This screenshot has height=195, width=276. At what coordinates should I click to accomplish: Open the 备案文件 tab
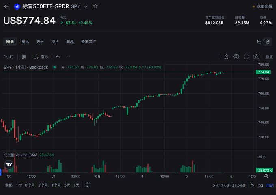pos(88,42)
